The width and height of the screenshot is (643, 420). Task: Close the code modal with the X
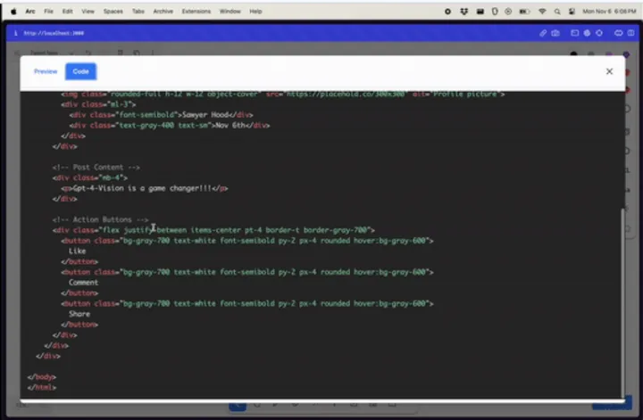[x=609, y=71]
